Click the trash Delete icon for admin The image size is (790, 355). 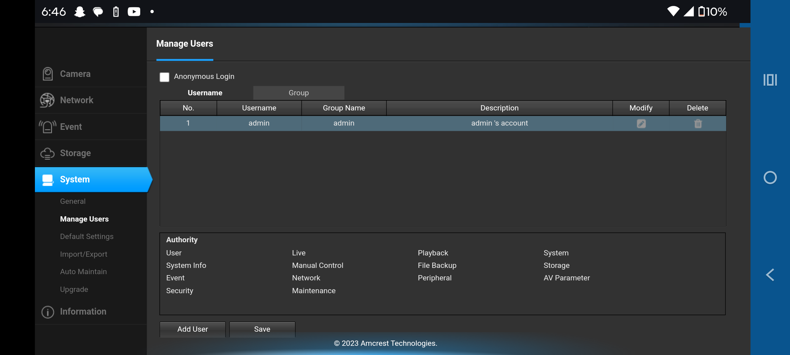(698, 124)
